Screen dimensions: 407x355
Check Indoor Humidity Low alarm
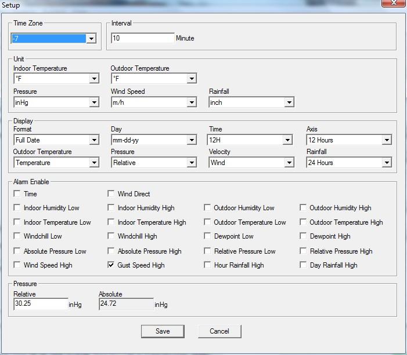17,208
